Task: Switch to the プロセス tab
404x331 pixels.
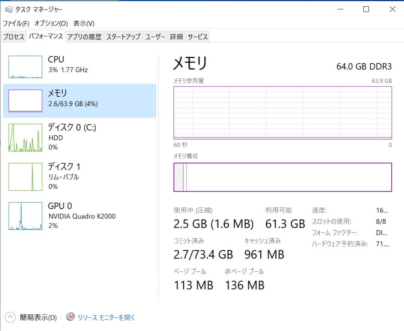Action: pyautogui.click(x=13, y=36)
